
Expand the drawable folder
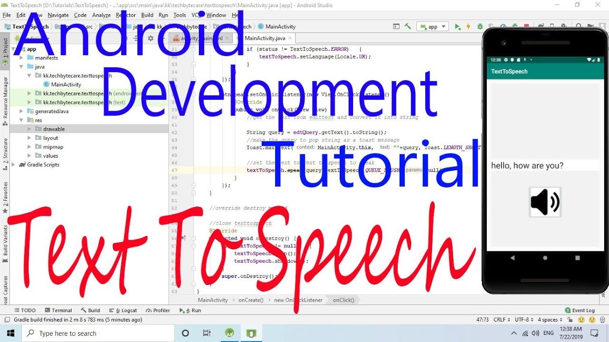[29, 129]
